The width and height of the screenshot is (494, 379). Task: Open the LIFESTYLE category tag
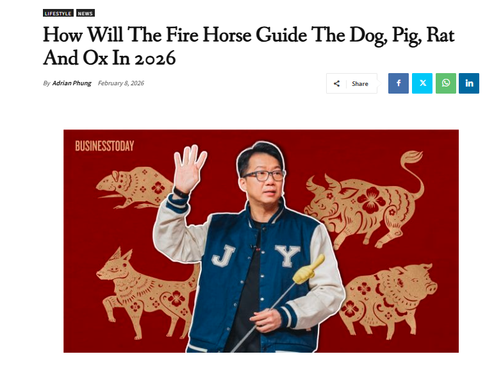coord(58,13)
